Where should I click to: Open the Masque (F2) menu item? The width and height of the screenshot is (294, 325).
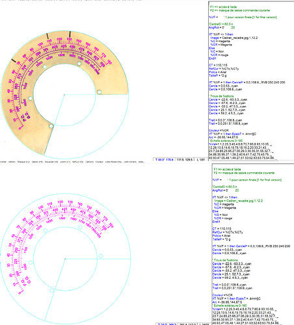pos(23,162)
